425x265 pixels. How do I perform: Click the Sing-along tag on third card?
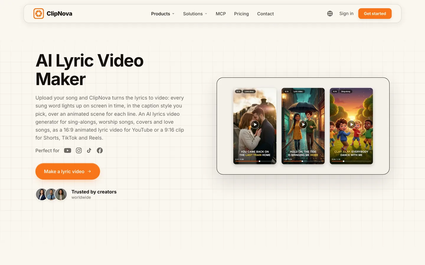pyautogui.click(x=346, y=92)
